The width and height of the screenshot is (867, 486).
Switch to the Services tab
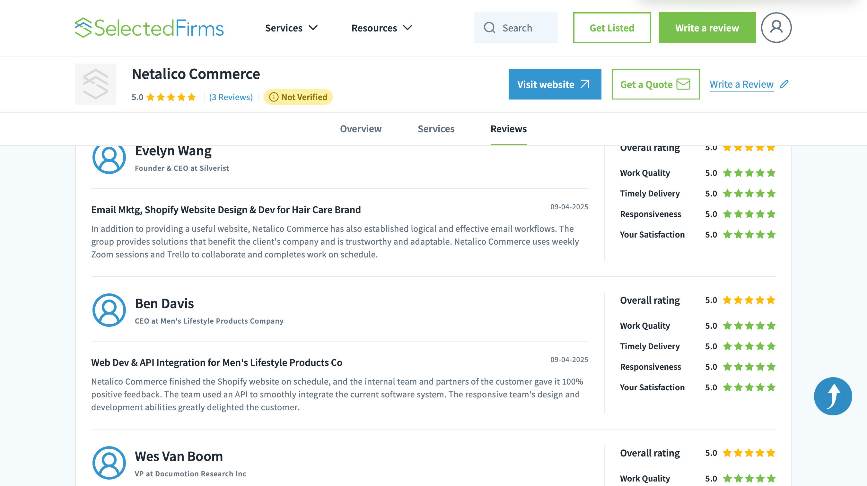[436, 129]
